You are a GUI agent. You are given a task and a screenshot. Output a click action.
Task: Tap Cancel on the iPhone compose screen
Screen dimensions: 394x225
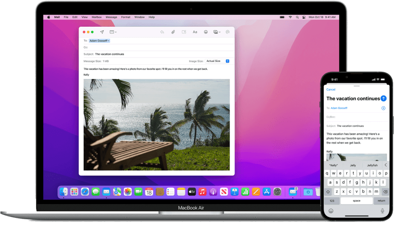tap(331, 90)
